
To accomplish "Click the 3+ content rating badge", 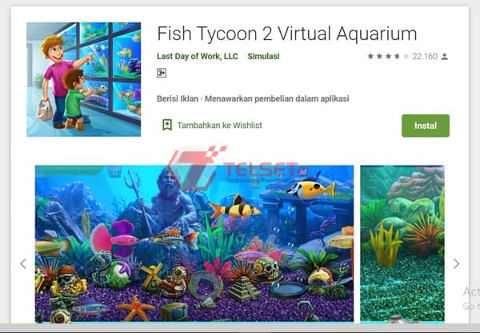I will [x=162, y=73].
